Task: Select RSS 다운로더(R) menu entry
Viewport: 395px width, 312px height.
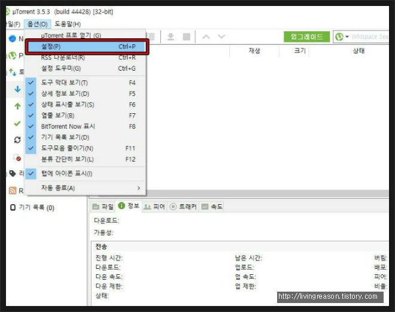Action: pyautogui.click(x=86, y=57)
